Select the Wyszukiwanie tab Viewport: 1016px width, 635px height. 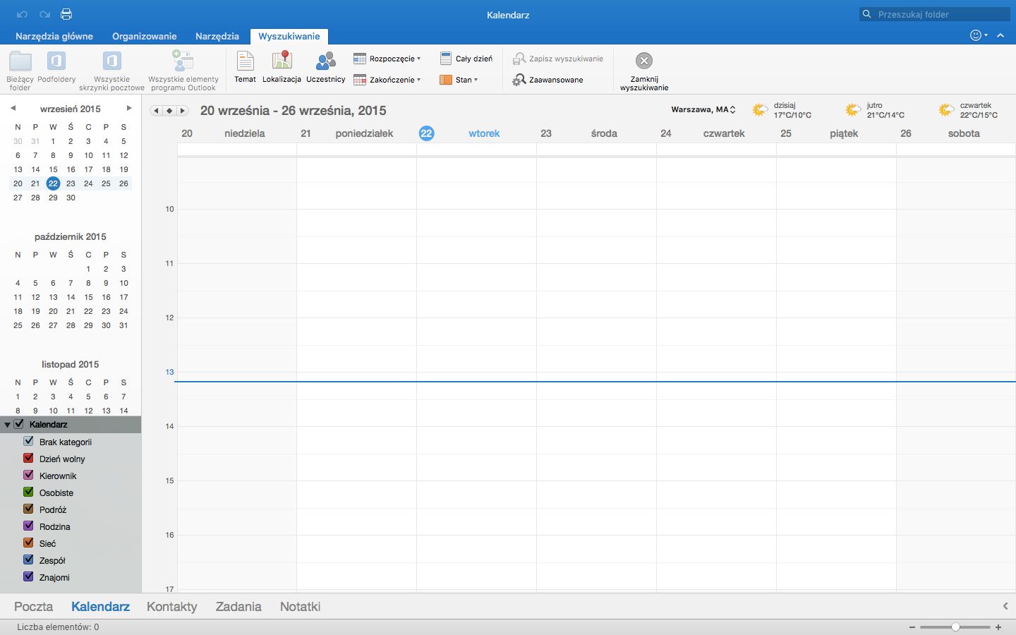(x=289, y=36)
